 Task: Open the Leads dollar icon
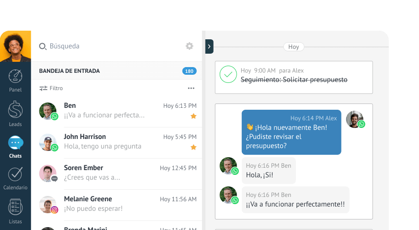coord(15,109)
